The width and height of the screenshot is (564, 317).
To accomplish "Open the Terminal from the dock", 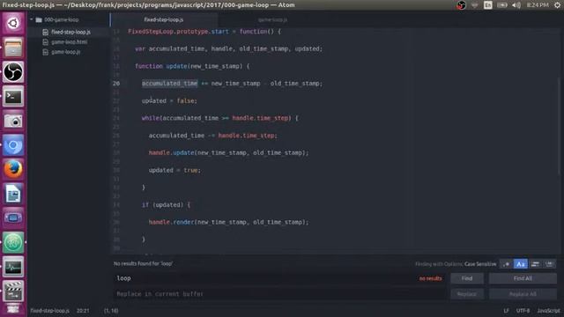I will pos(13,96).
